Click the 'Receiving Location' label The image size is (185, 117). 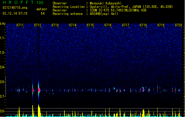click(69, 7)
